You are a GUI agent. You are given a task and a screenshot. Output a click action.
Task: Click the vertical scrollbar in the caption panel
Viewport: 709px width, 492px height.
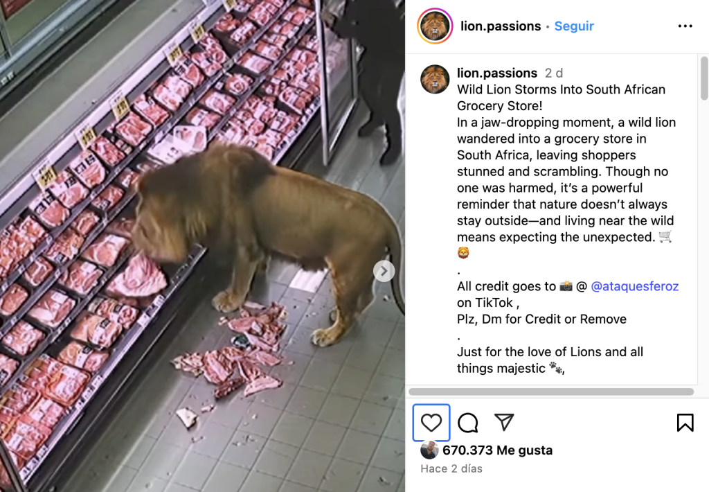coord(704,78)
